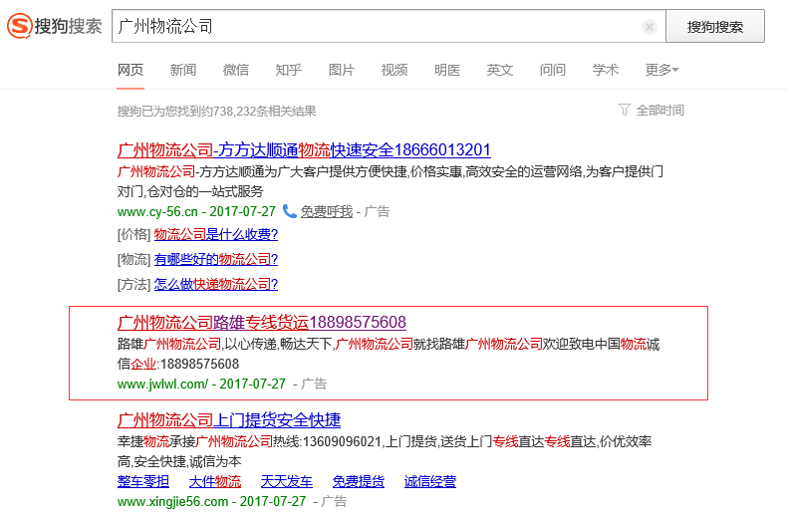Click the green URL www.cy-56.cn
788x519 pixels.
tap(157, 211)
